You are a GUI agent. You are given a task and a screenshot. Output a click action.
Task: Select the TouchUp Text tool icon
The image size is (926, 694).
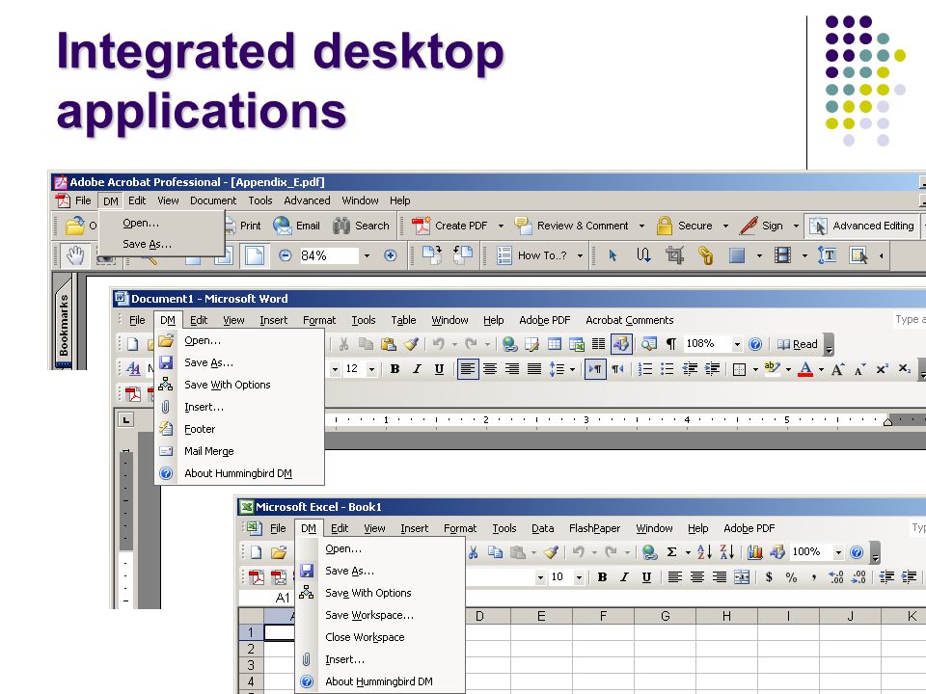827,255
